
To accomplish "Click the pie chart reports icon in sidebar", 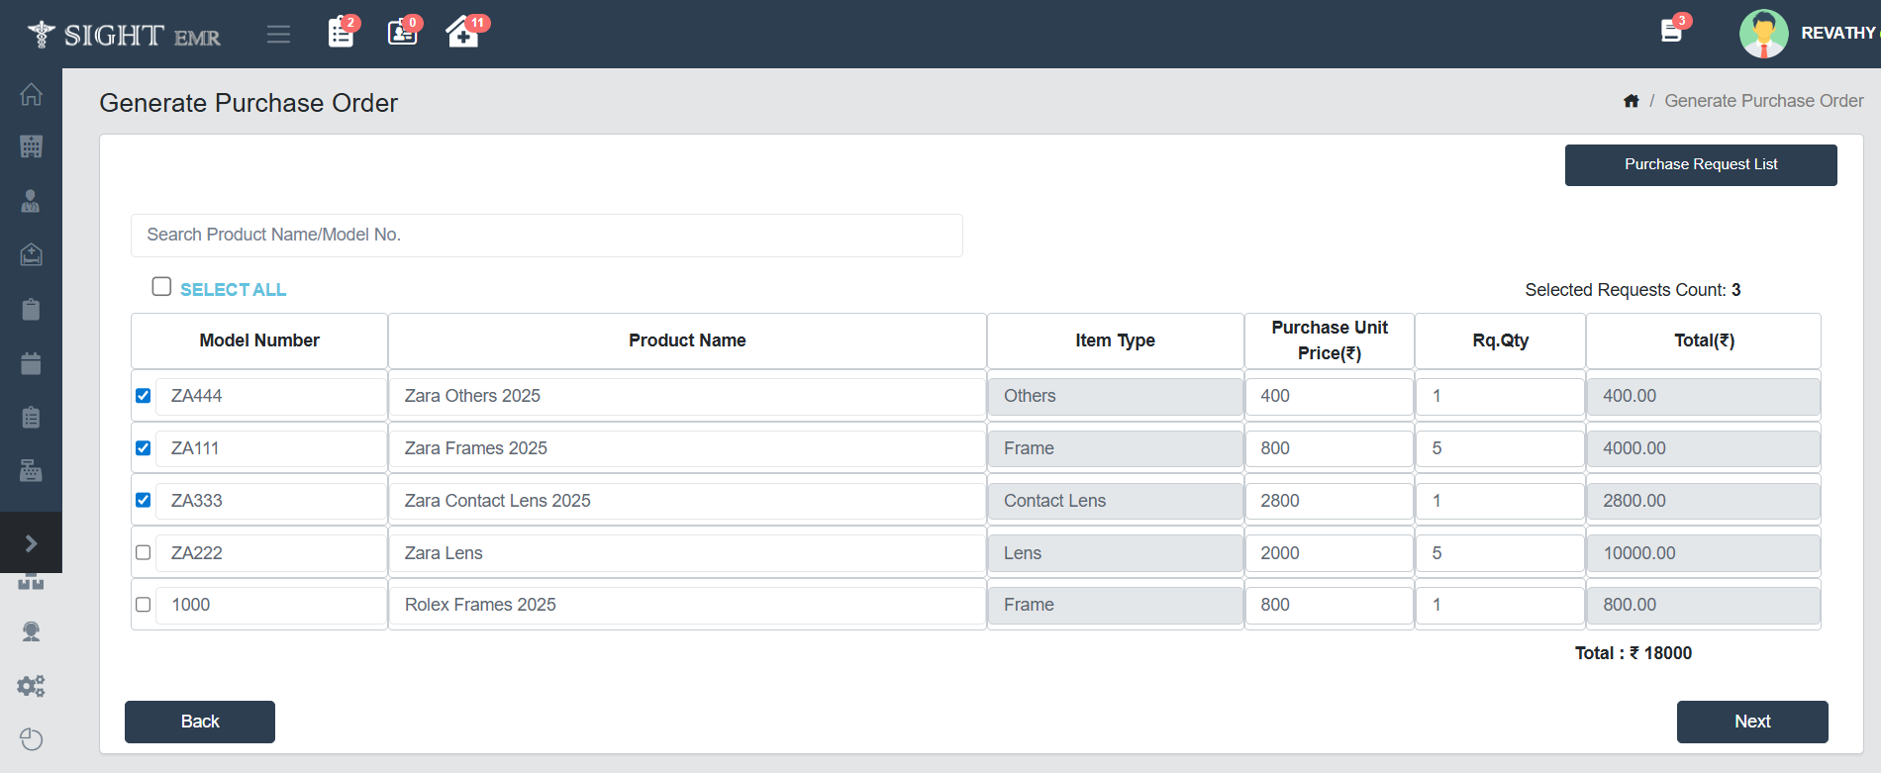I will (x=31, y=739).
